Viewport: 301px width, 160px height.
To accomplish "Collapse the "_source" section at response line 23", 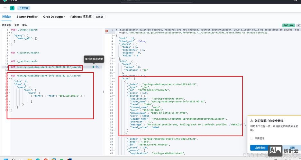I will 115,96.
